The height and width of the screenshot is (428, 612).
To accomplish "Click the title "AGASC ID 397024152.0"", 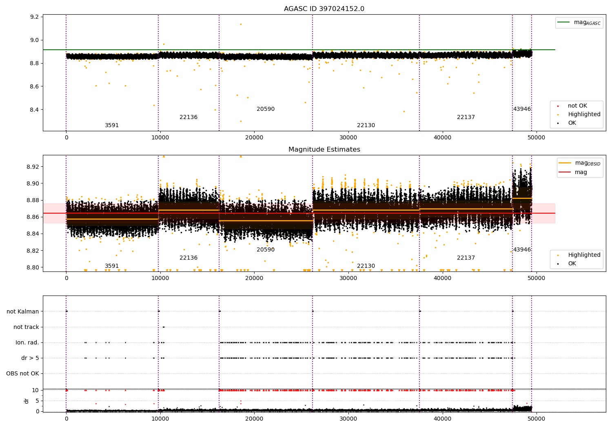I will click(324, 9).
